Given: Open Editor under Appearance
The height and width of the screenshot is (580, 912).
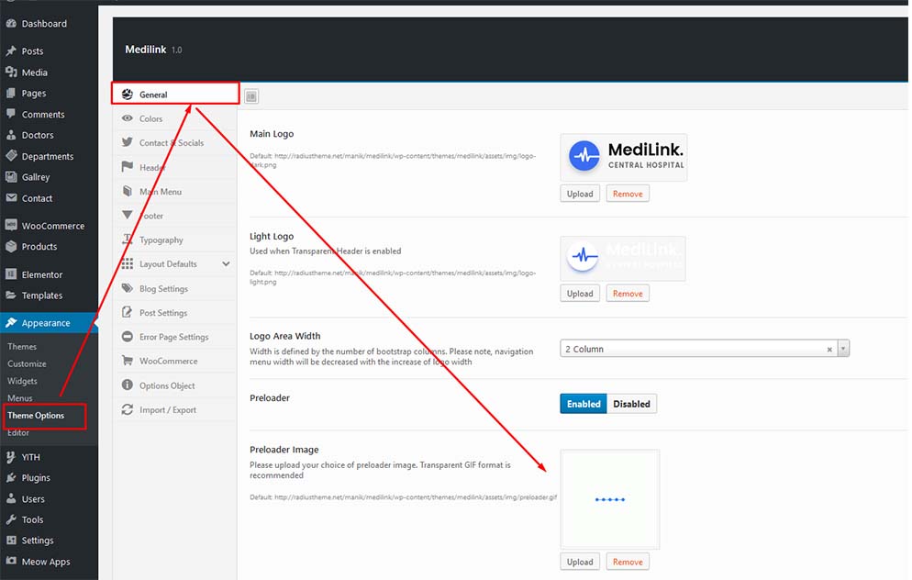Looking at the screenshot, I should [18, 433].
